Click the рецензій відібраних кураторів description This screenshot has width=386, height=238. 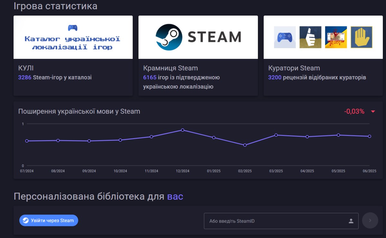coord(325,78)
